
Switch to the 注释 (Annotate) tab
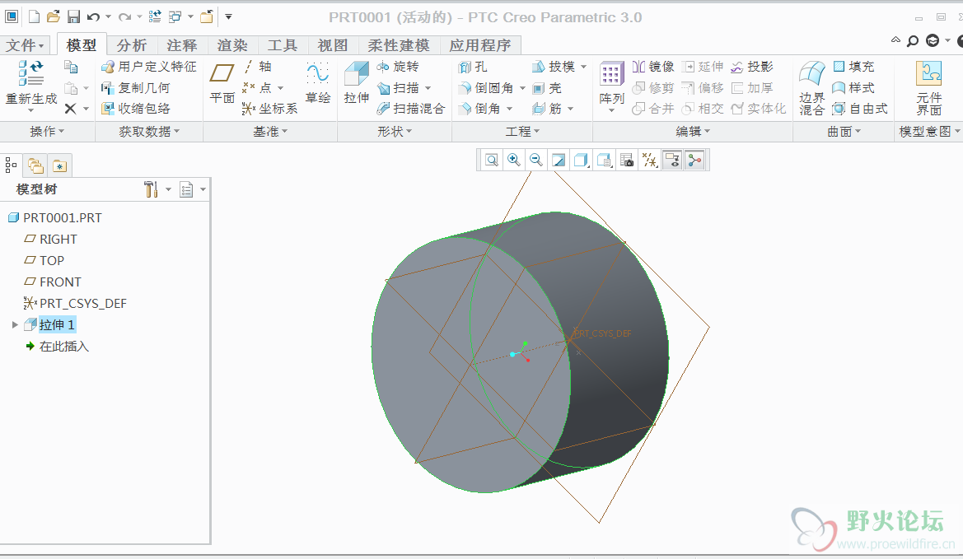pyautogui.click(x=182, y=45)
